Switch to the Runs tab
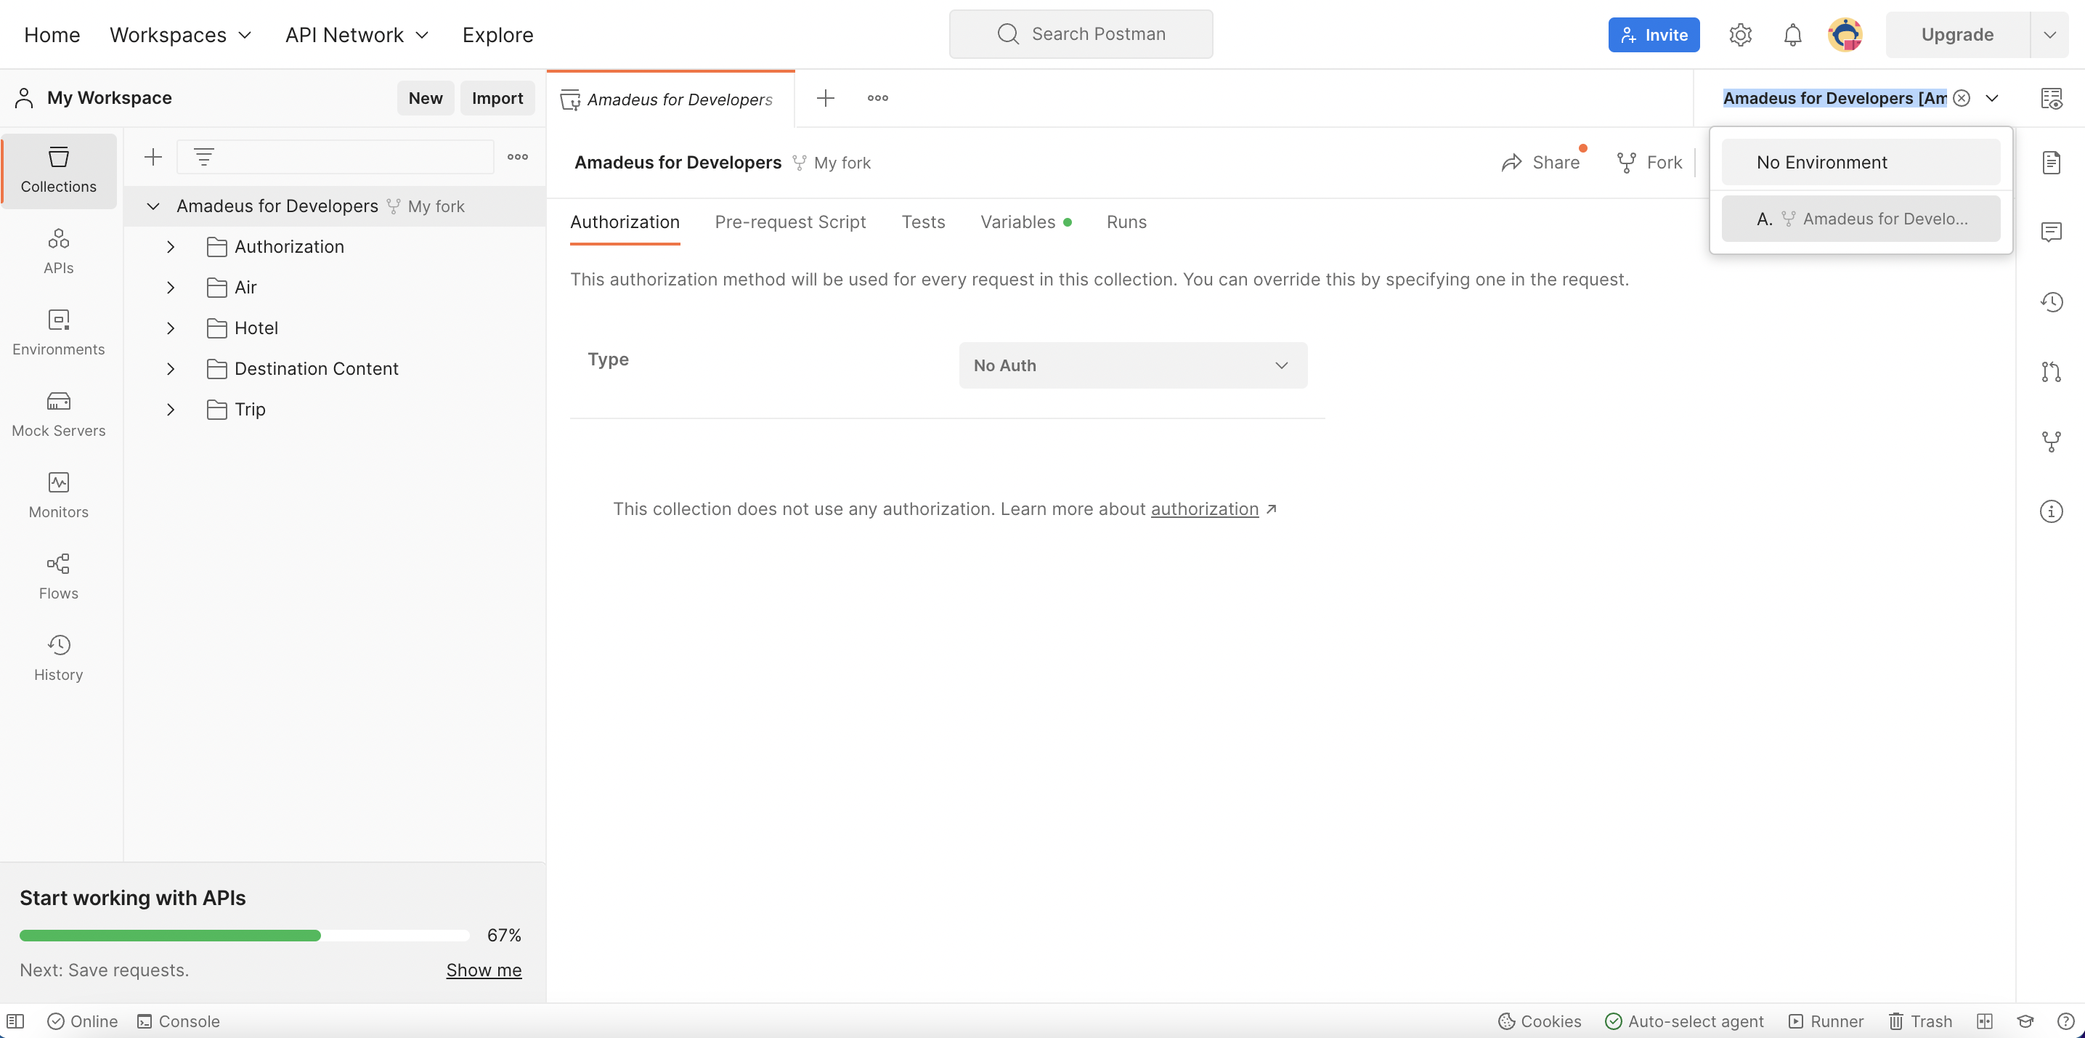 pos(1126,223)
